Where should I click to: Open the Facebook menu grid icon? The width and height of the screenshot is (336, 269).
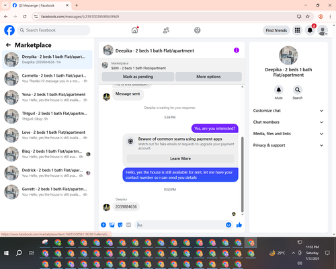click(297, 30)
